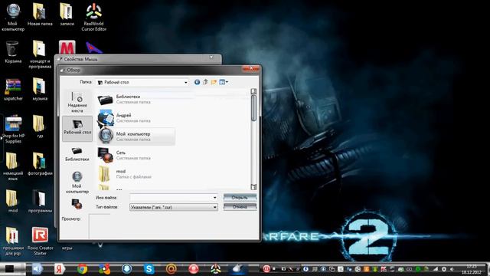Open Mail.ru Agent @ taskbar icon

click(x=171, y=268)
